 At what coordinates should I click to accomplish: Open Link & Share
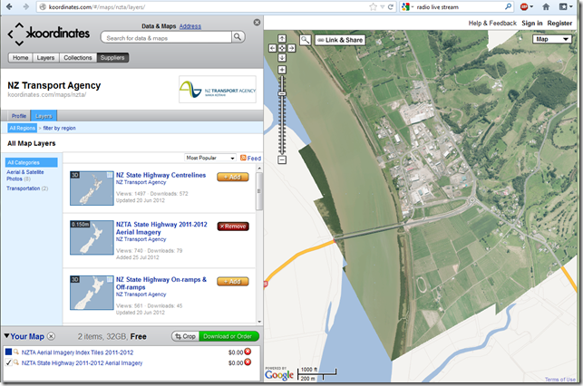pos(340,40)
